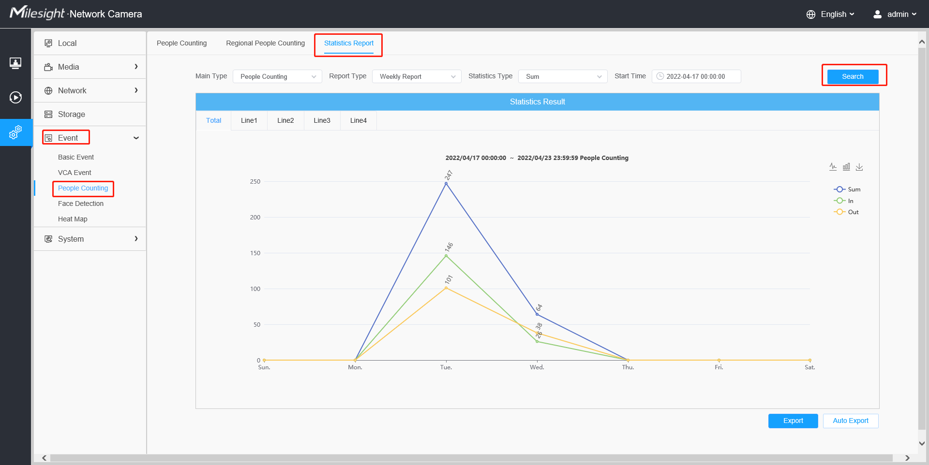Open the Statistics Type dropdown
The height and width of the screenshot is (465, 929).
[x=563, y=76]
